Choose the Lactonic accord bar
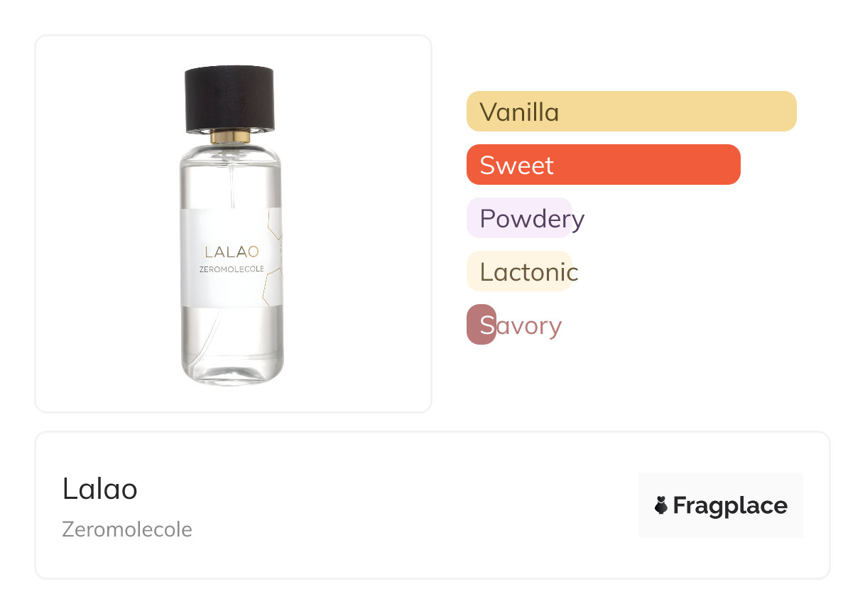Screen dimensions: 865x614 coord(519,271)
